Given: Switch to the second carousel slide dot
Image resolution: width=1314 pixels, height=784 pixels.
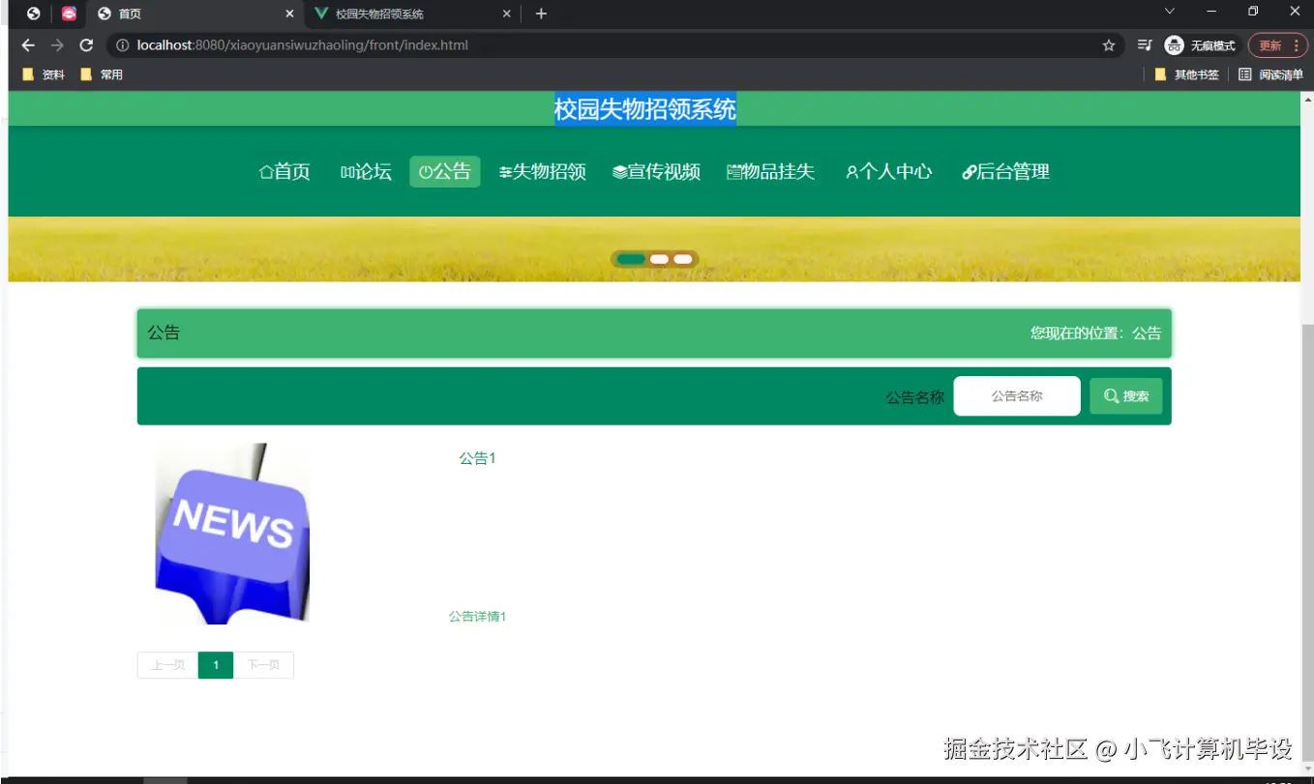Looking at the screenshot, I should click(x=659, y=259).
